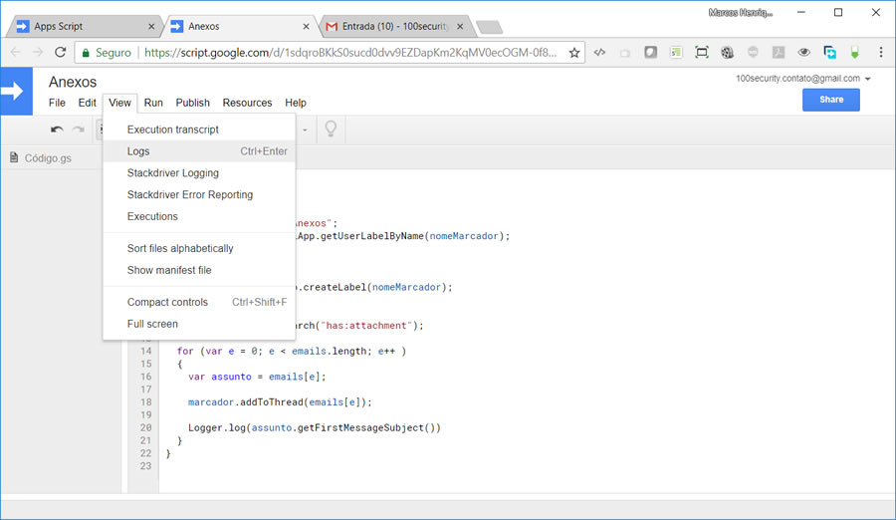
Task: Click the lightbulb debug hint icon
Action: (331, 129)
